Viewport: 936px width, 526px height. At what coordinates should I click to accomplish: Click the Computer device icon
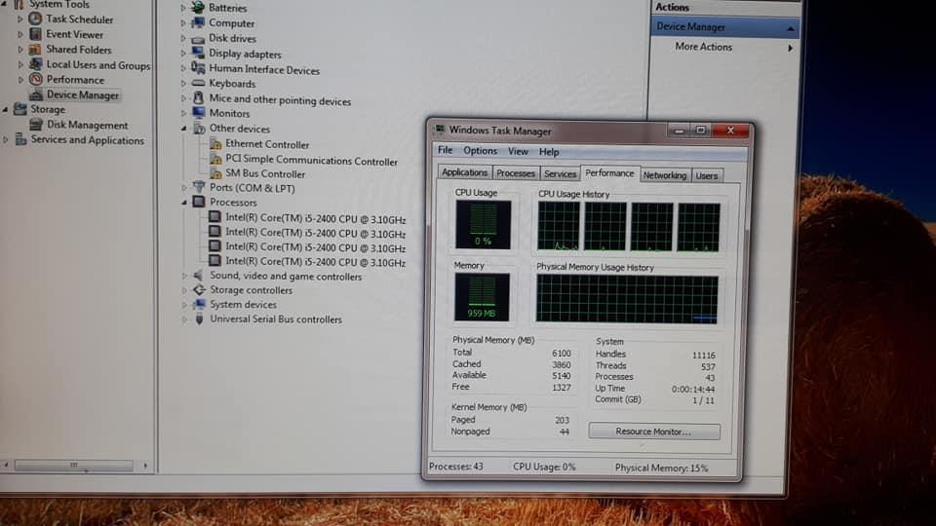pos(198,22)
